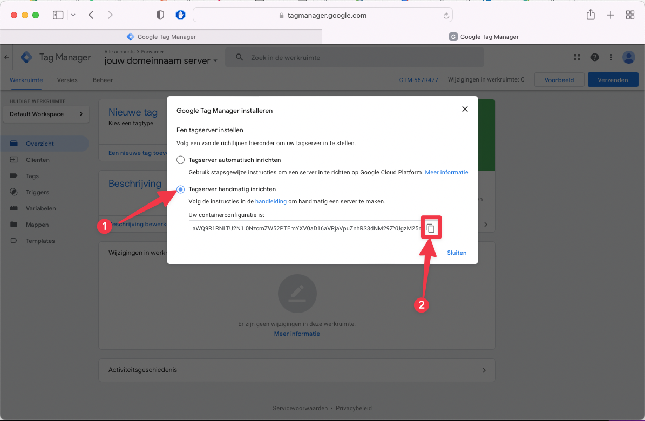Click the Safari share icon
The width and height of the screenshot is (645, 421).
tap(590, 15)
